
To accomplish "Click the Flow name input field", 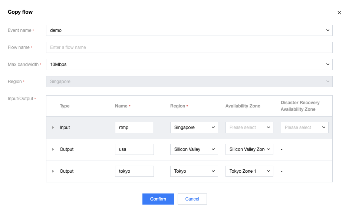I will 189,47.
